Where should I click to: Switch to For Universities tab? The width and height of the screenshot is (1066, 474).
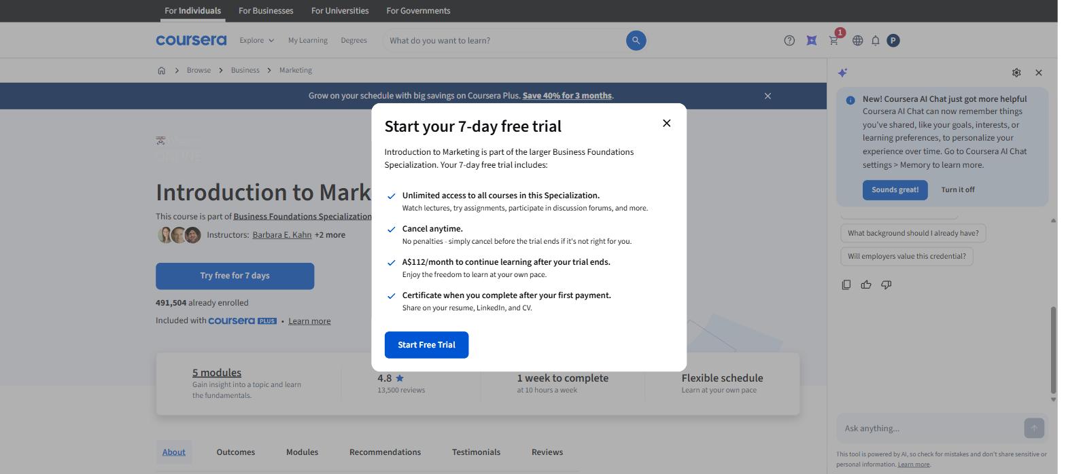point(340,11)
